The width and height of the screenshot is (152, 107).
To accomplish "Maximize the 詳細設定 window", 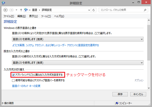I will 139,2.
